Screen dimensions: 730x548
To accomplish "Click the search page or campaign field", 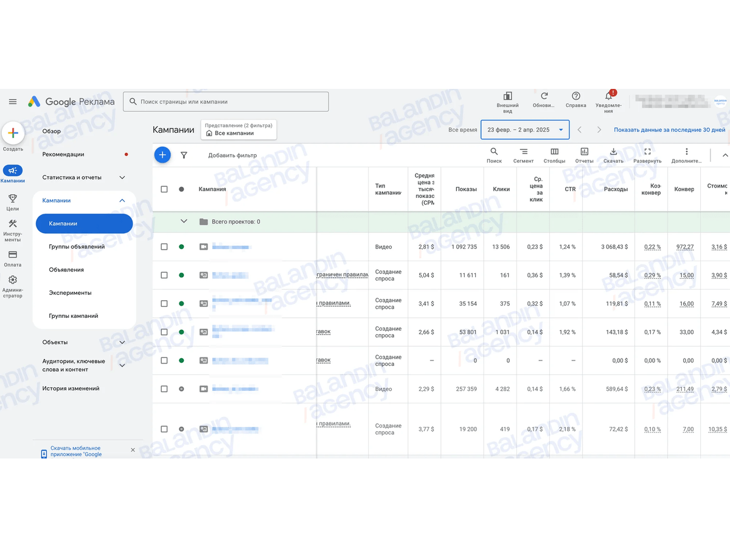I will [x=226, y=102].
